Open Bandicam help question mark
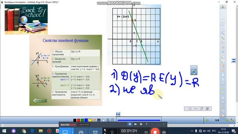 point(147,124)
